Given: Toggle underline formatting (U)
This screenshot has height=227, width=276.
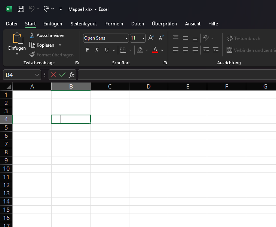Looking at the screenshot, I should pos(107,50).
